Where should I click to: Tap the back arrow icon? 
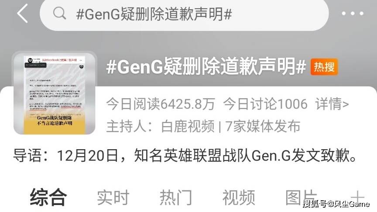(x=22, y=14)
